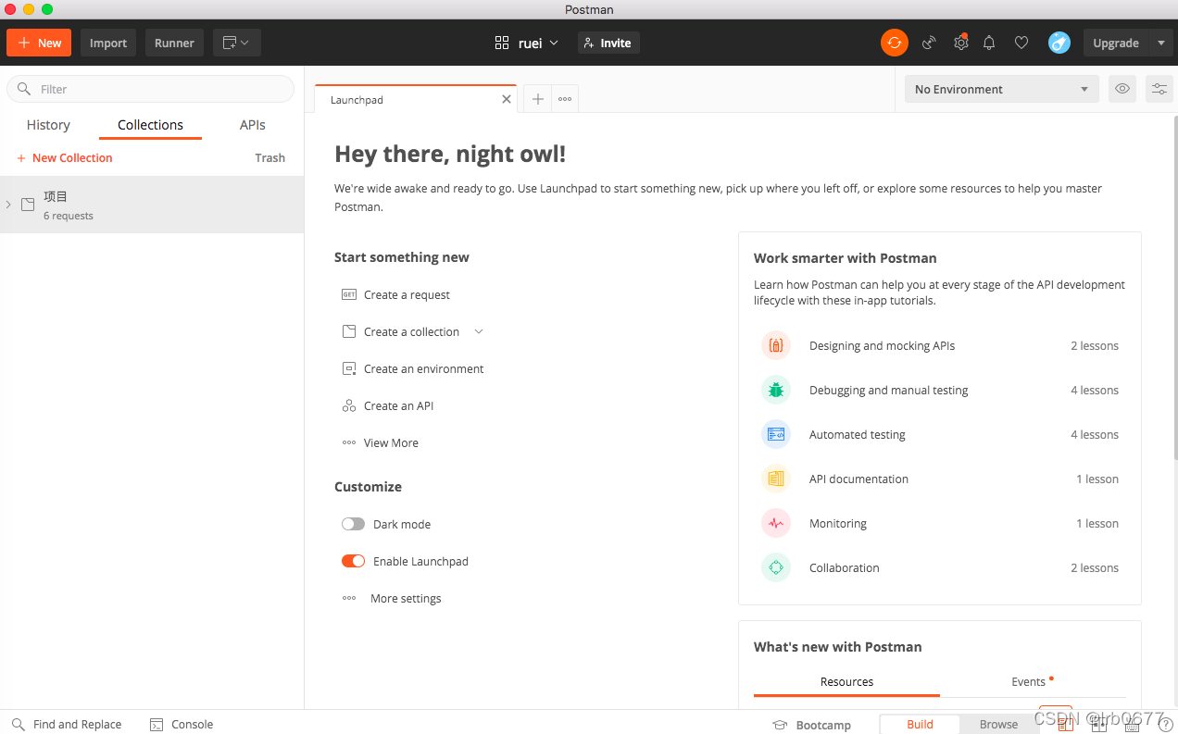Select the Collections tab

click(x=150, y=125)
